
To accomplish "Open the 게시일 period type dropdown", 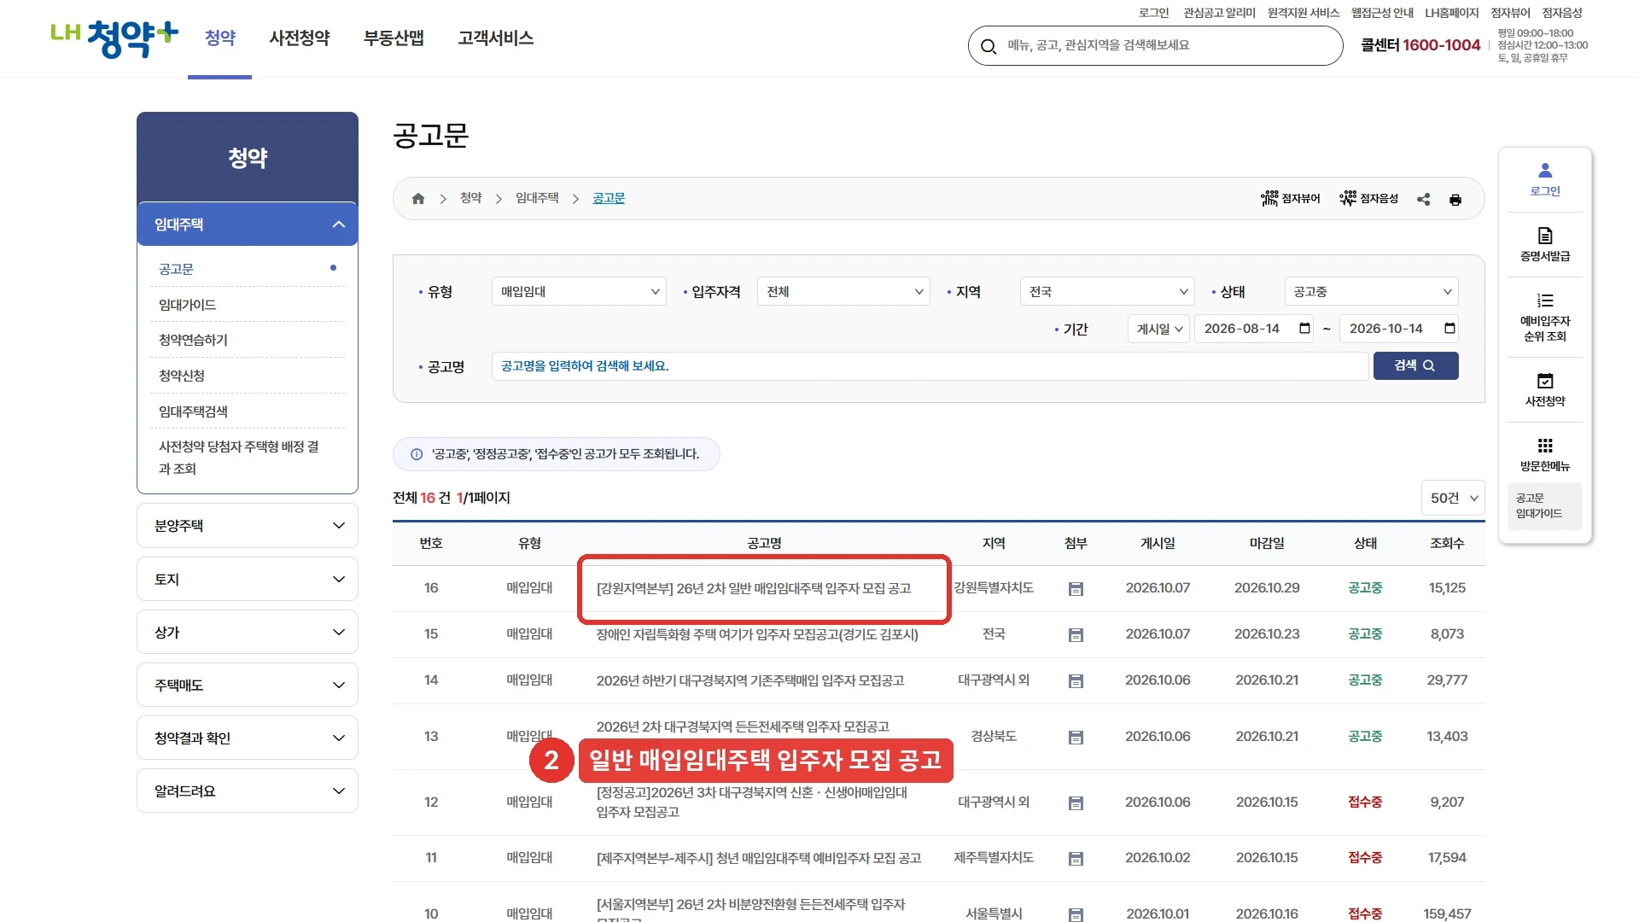I will (x=1158, y=330).
